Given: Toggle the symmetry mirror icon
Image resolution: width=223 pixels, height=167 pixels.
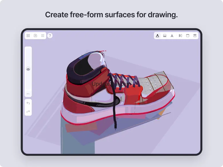Looking at the screenshot, I should point(180,36).
